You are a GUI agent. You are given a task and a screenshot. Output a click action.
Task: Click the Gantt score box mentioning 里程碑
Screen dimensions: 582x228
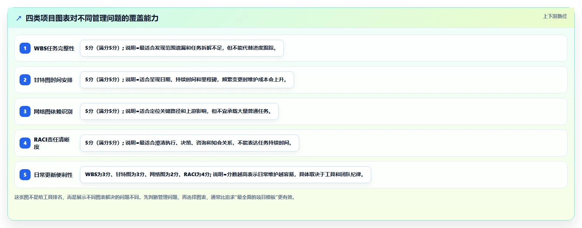(187, 80)
